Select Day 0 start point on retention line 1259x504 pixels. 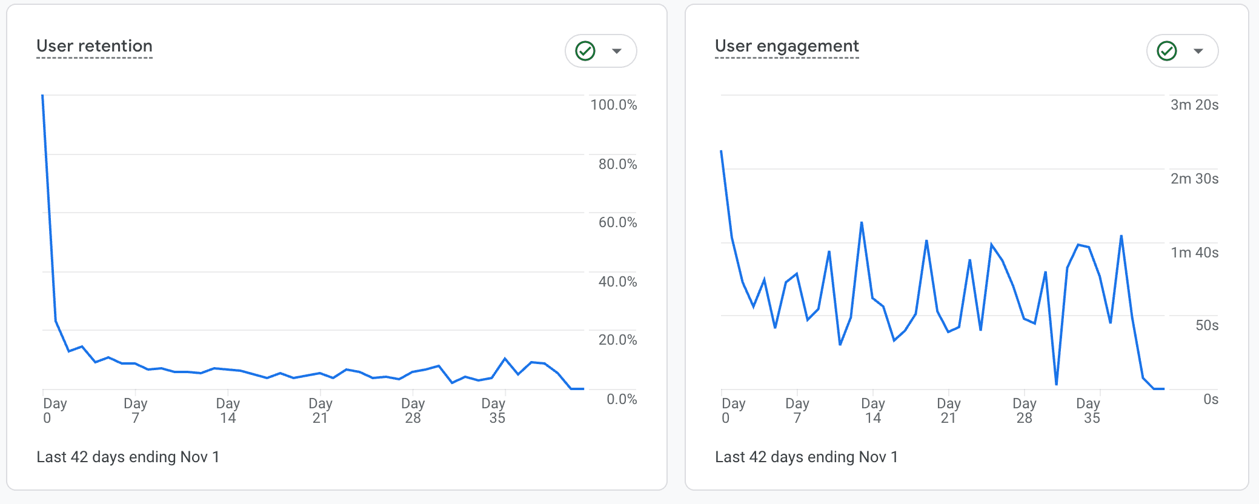42,96
